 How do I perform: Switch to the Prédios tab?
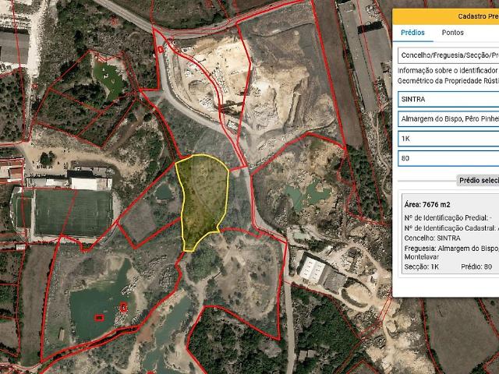pyautogui.click(x=412, y=33)
